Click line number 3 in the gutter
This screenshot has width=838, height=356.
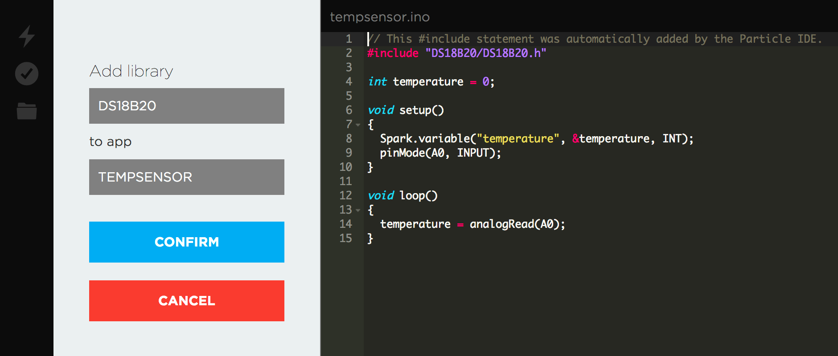pyautogui.click(x=349, y=67)
